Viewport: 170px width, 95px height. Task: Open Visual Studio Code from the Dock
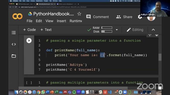[x=110, y=92]
